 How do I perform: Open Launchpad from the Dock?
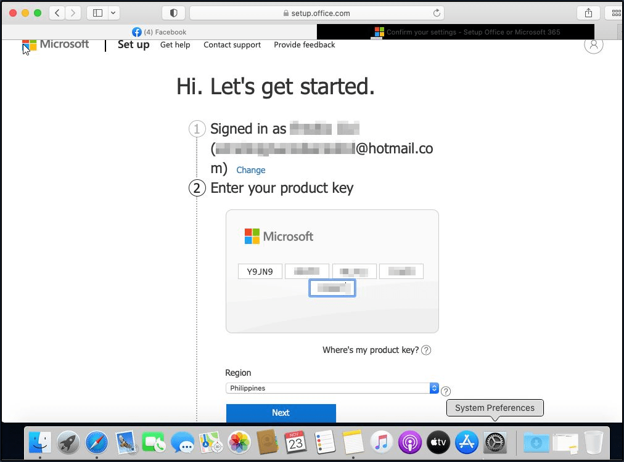[x=68, y=442]
